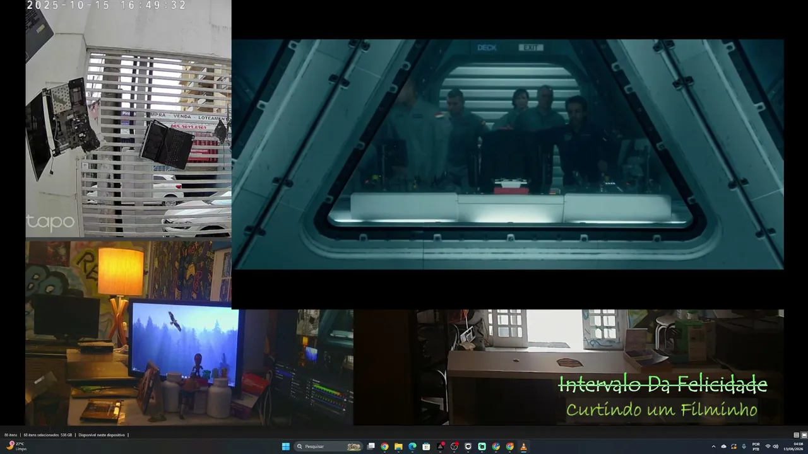Launch Microsoft Edge from the taskbar
This screenshot has width=808, height=454.
412,446
